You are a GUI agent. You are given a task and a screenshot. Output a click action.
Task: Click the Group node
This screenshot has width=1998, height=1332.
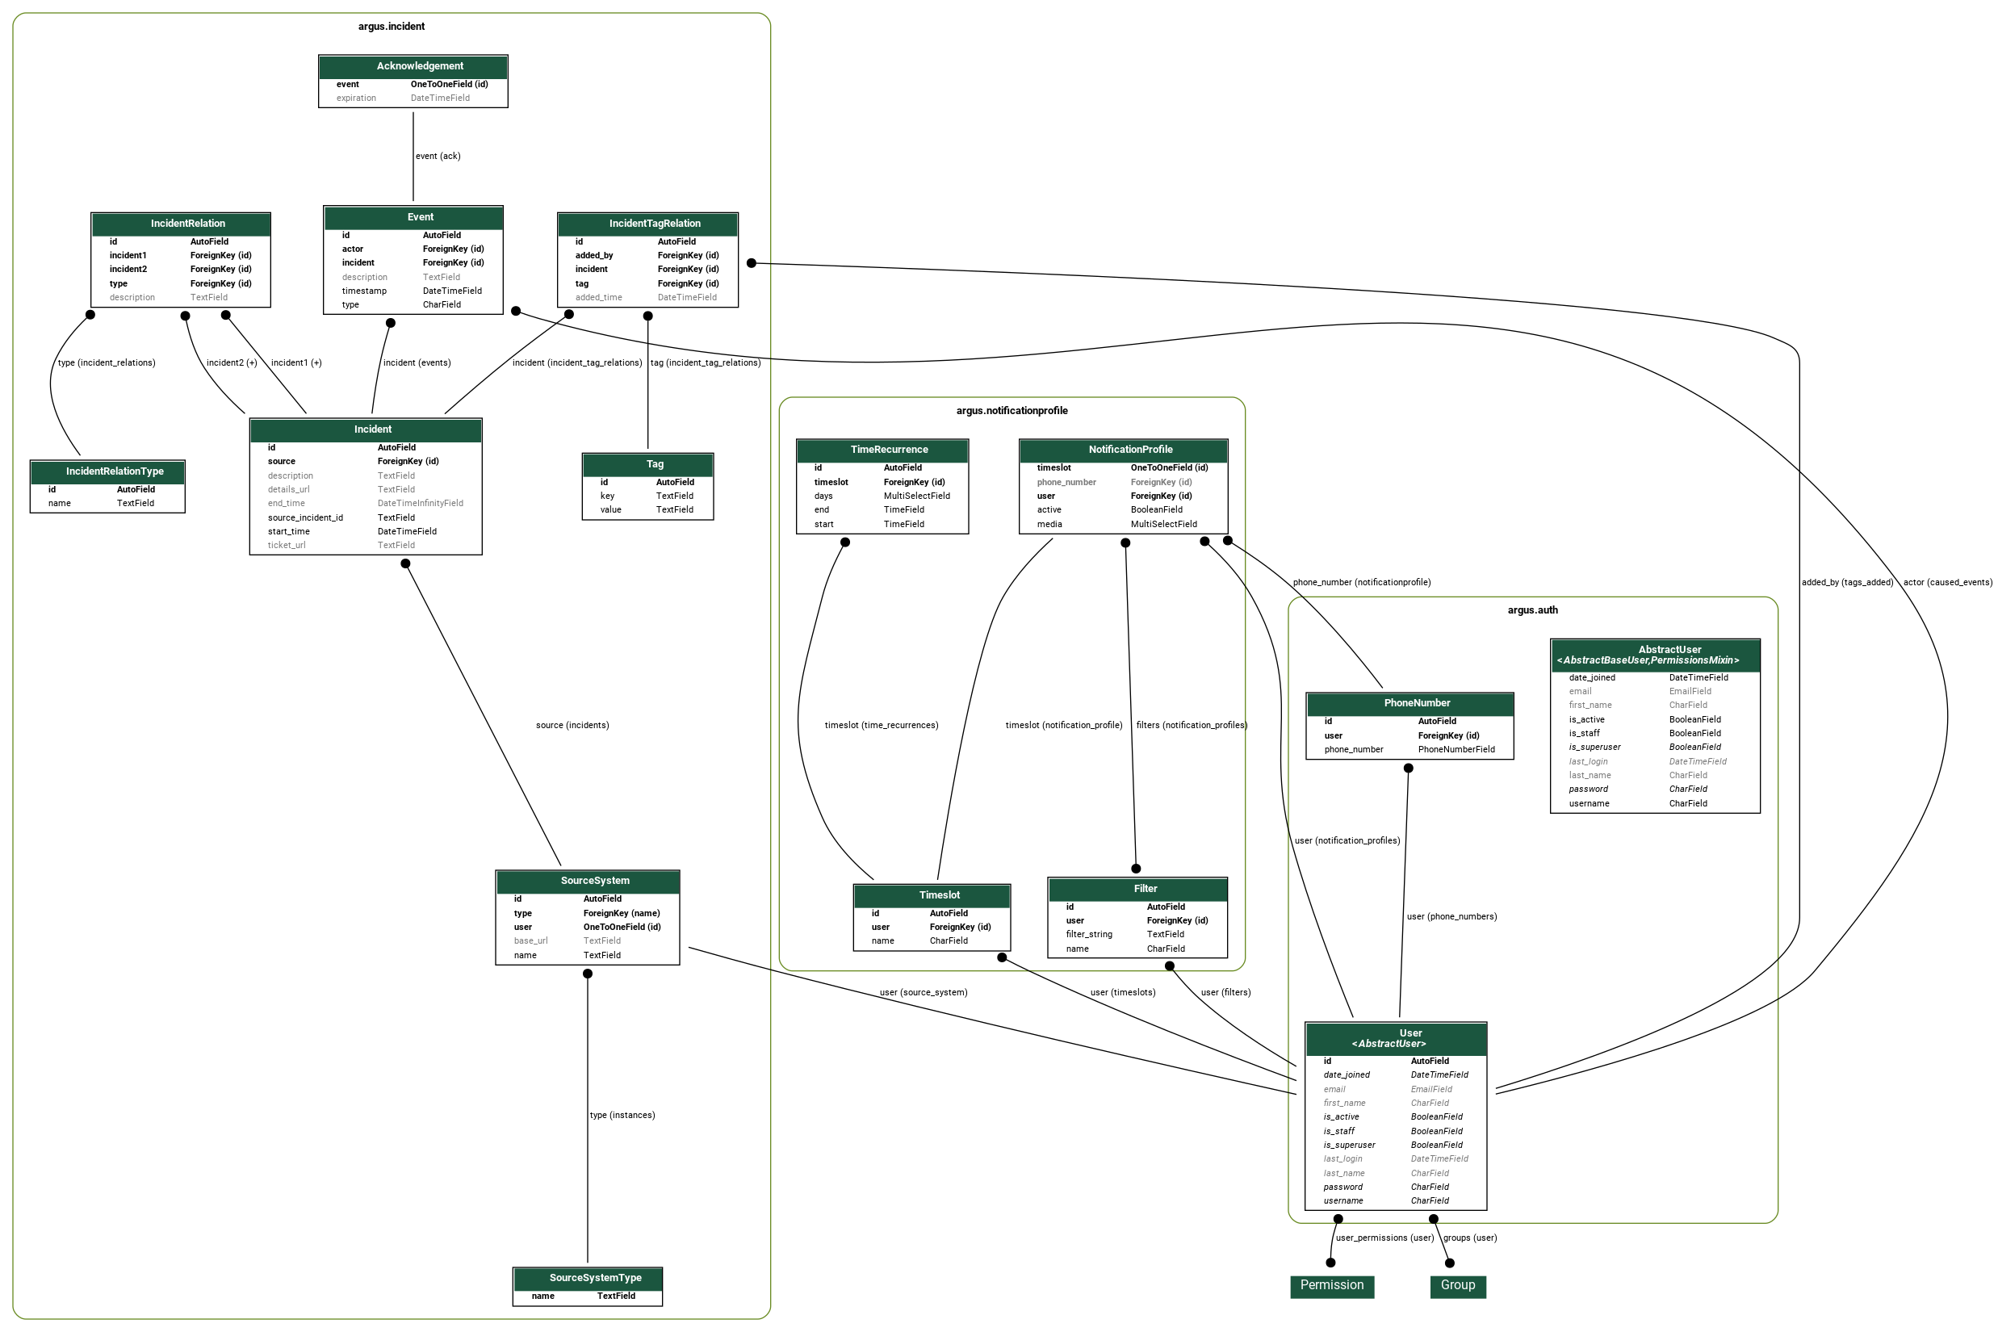click(1458, 1286)
